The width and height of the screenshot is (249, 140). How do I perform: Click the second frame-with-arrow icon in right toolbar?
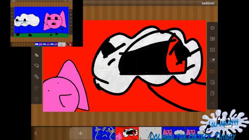click(212, 50)
